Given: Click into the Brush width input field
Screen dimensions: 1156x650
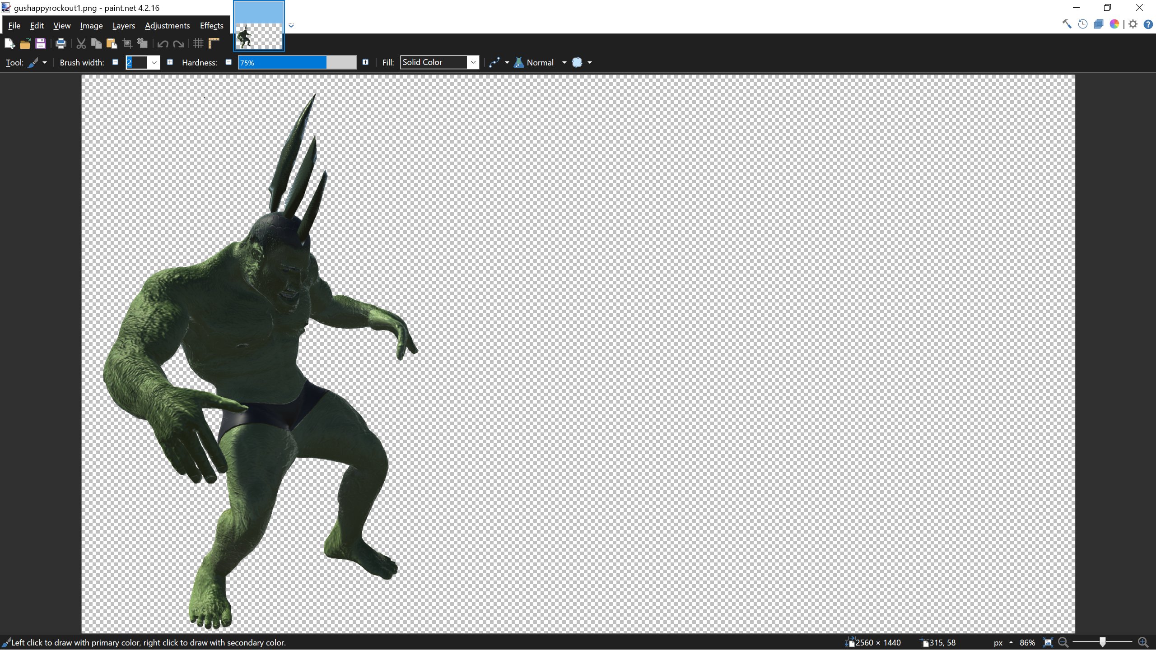Looking at the screenshot, I should point(137,63).
